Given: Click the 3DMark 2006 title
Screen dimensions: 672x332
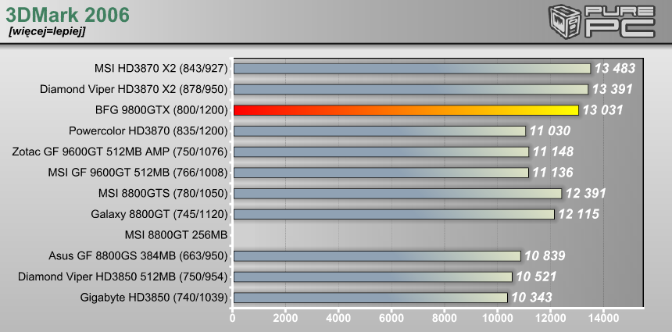Looking at the screenshot, I should coord(67,16).
